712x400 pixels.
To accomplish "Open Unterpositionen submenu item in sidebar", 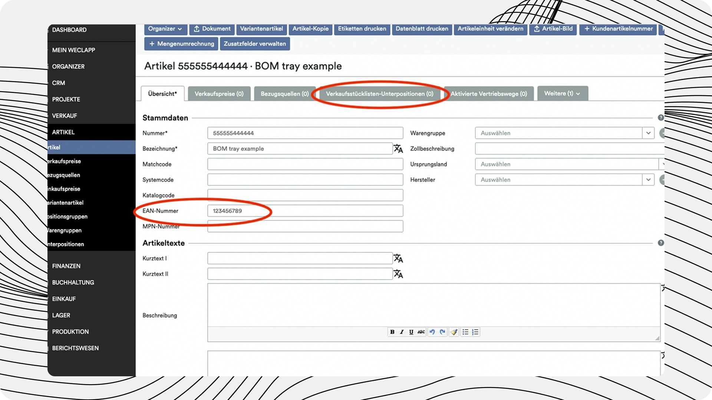I will pos(66,244).
